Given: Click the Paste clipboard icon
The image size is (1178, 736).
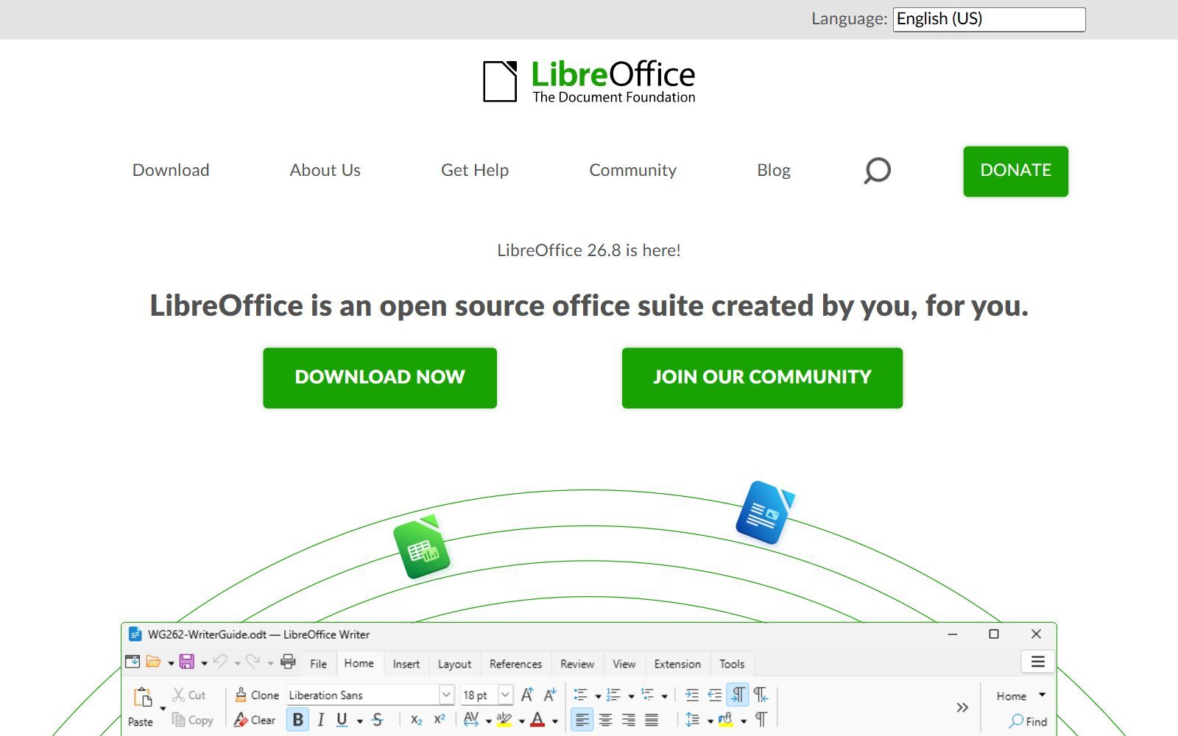Looking at the screenshot, I should coord(142,697).
